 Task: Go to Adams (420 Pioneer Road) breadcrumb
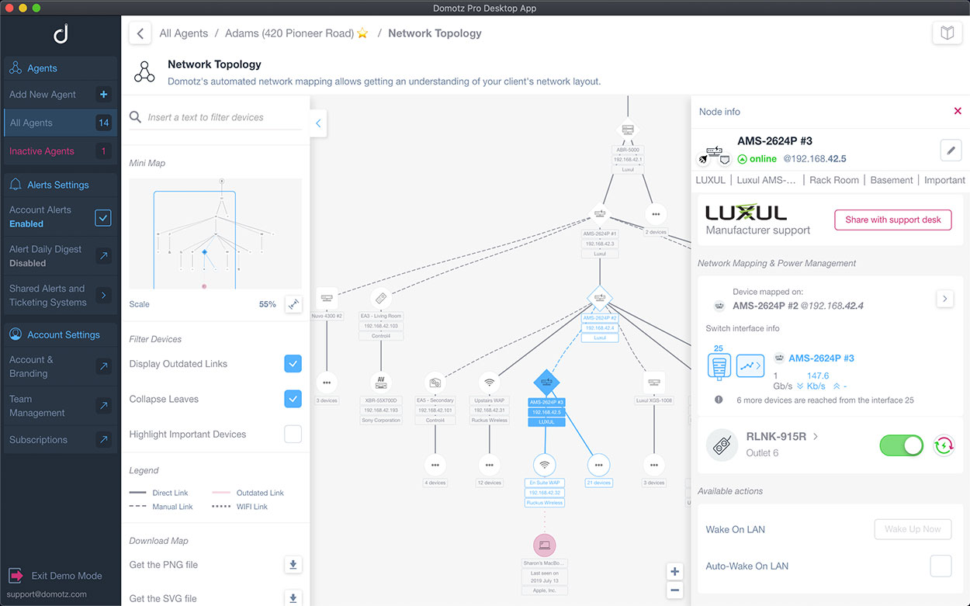coord(289,33)
